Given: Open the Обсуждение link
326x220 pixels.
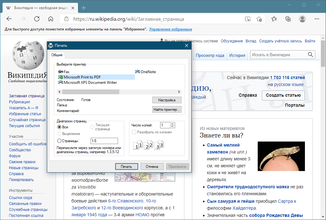Looking at the screenshot, I should 232,41.
